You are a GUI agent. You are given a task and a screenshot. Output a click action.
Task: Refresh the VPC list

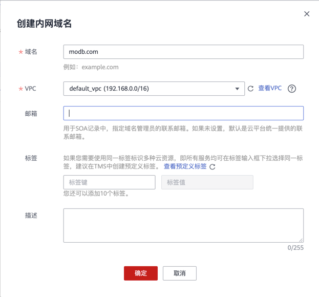pos(251,89)
